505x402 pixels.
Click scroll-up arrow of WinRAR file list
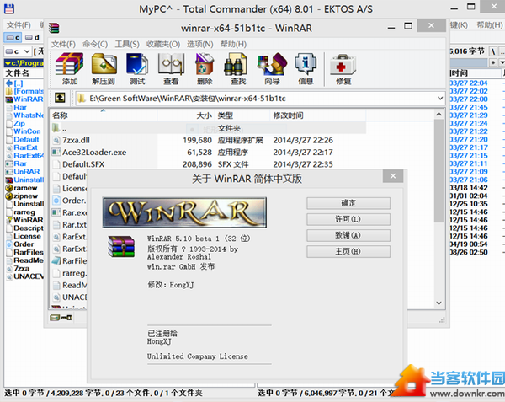click(439, 114)
